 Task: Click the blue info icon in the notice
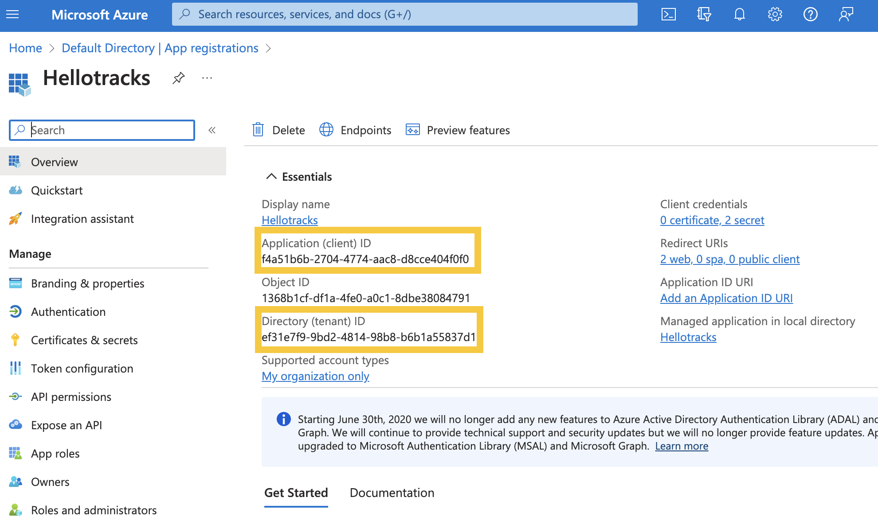[284, 419]
